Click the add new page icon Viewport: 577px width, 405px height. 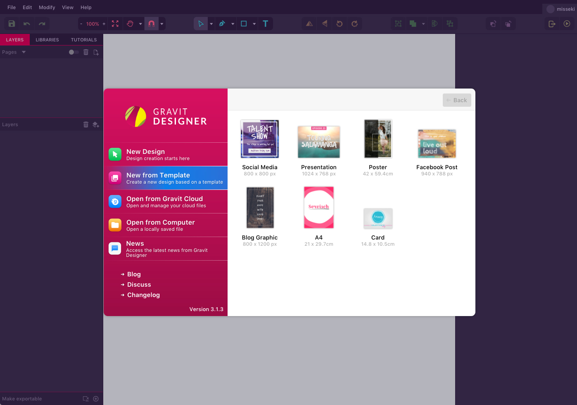pyautogui.click(x=96, y=52)
